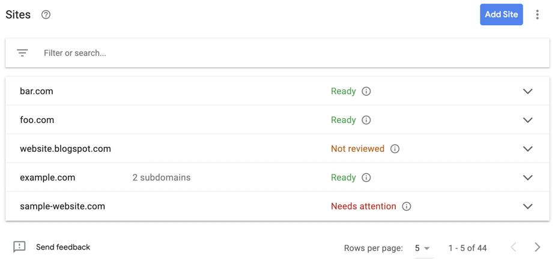
Task: Click the Send feedback speech bubble icon
Action: click(x=19, y=247)
